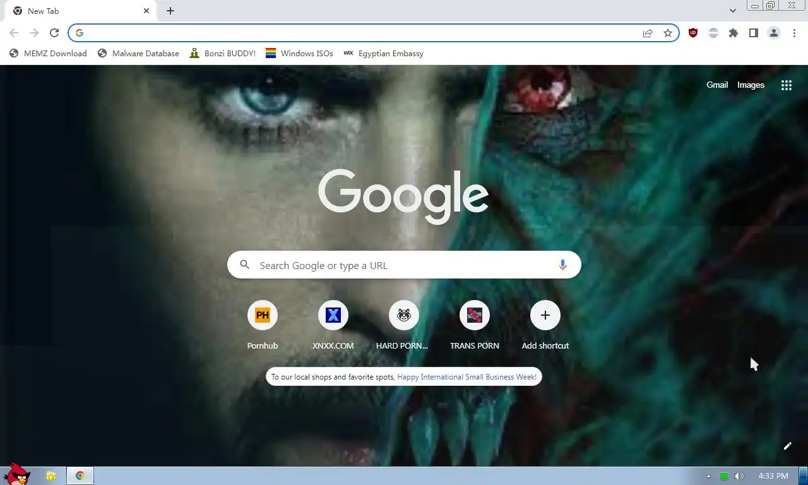Click the Show desktop button
The height and width of the screenshot is (485, 808).
coord(804,476)
